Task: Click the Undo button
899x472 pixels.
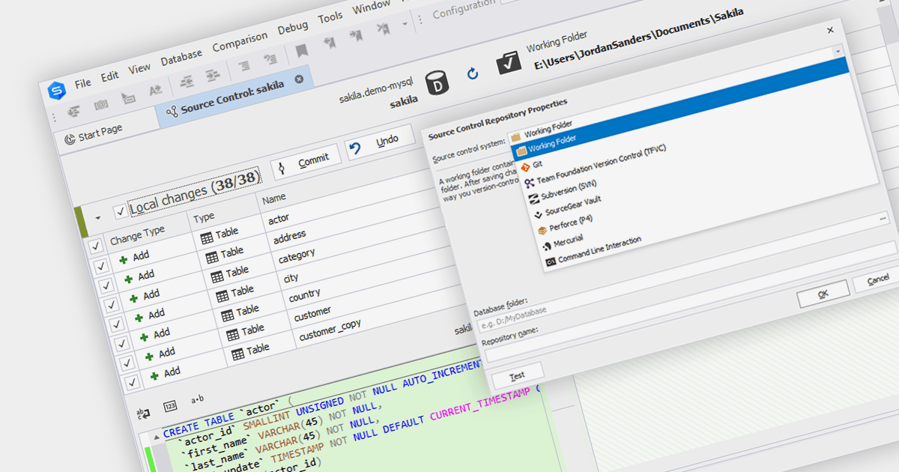Action: click(x=380, y=144)
